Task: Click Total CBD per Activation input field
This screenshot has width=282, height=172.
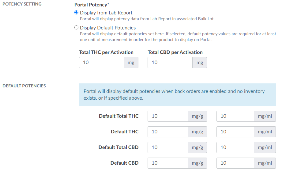Action: (170, 63)
